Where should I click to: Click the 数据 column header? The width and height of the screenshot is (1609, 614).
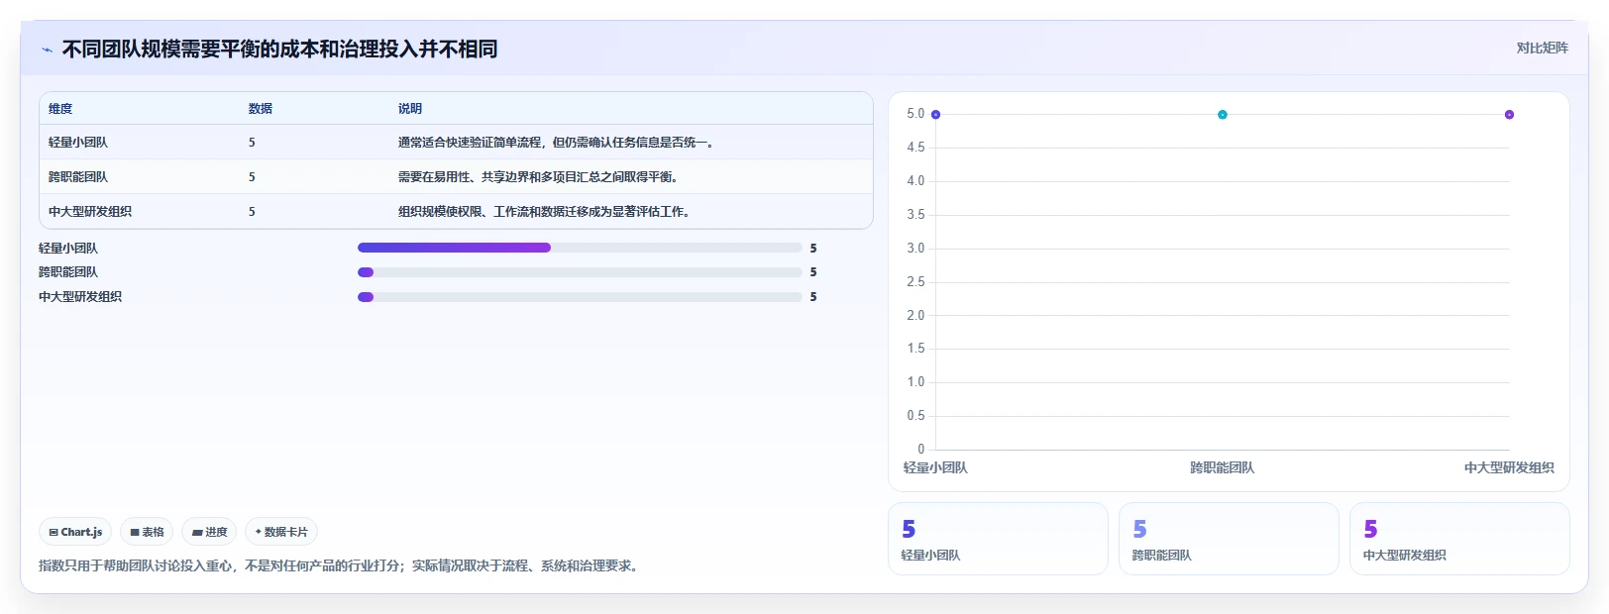(x=261, y=109)
